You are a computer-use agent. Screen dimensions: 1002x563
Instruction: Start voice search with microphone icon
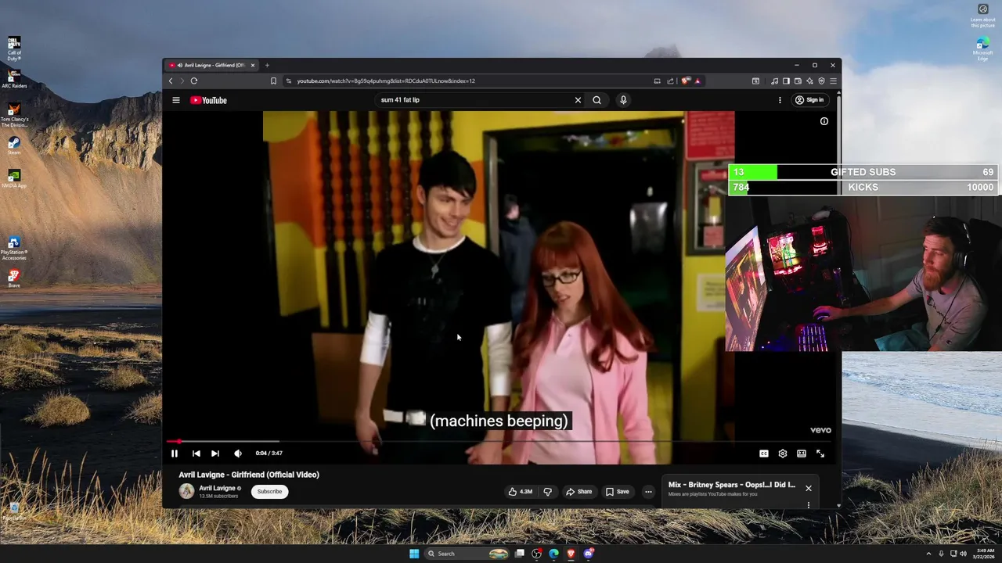623,100
